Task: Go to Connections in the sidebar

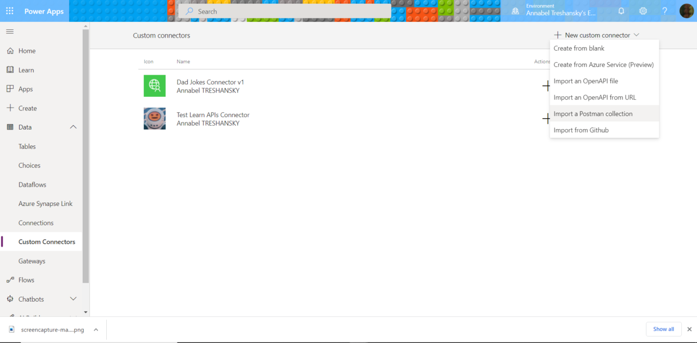Action: [36, 223]
